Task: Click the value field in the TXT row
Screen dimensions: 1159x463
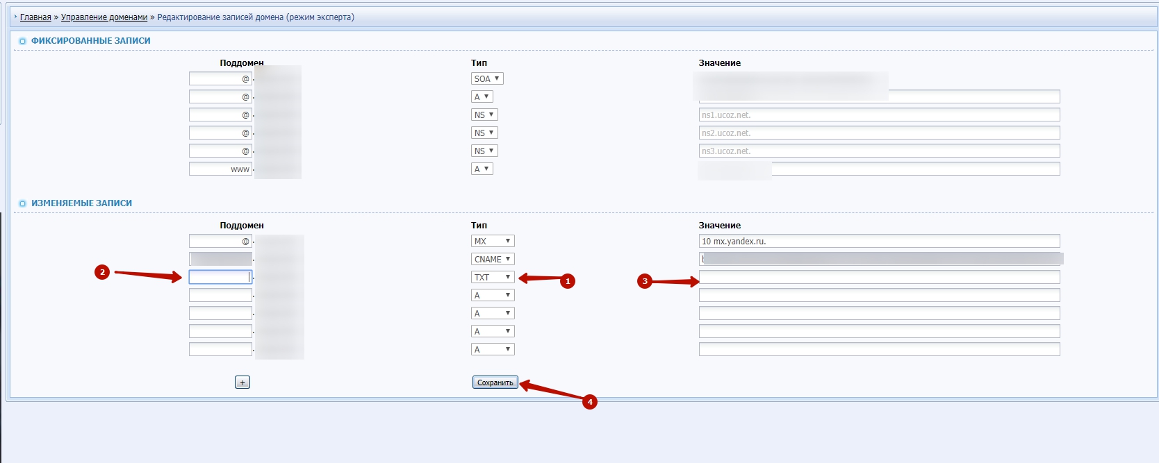Action: (x=879, y=277)
